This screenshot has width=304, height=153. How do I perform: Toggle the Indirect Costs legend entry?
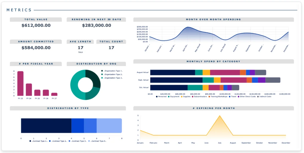tap(265, 96)
